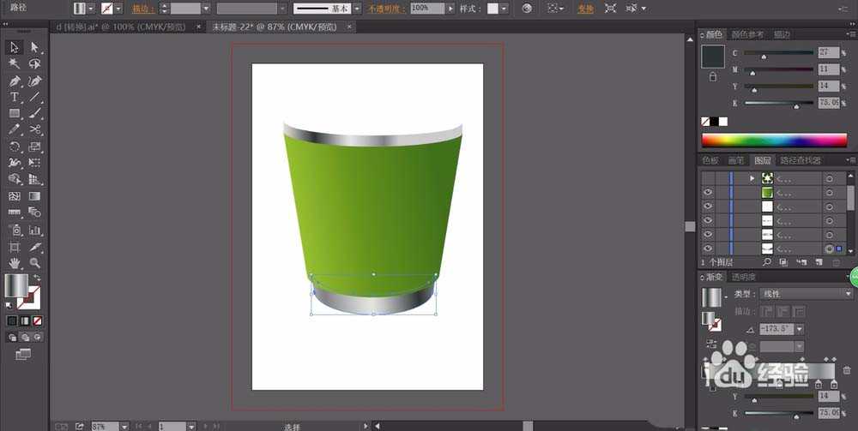Delete gradient stop with trash icon
The width and height of the screenshot is (858, 431).
tap(848, 370)
